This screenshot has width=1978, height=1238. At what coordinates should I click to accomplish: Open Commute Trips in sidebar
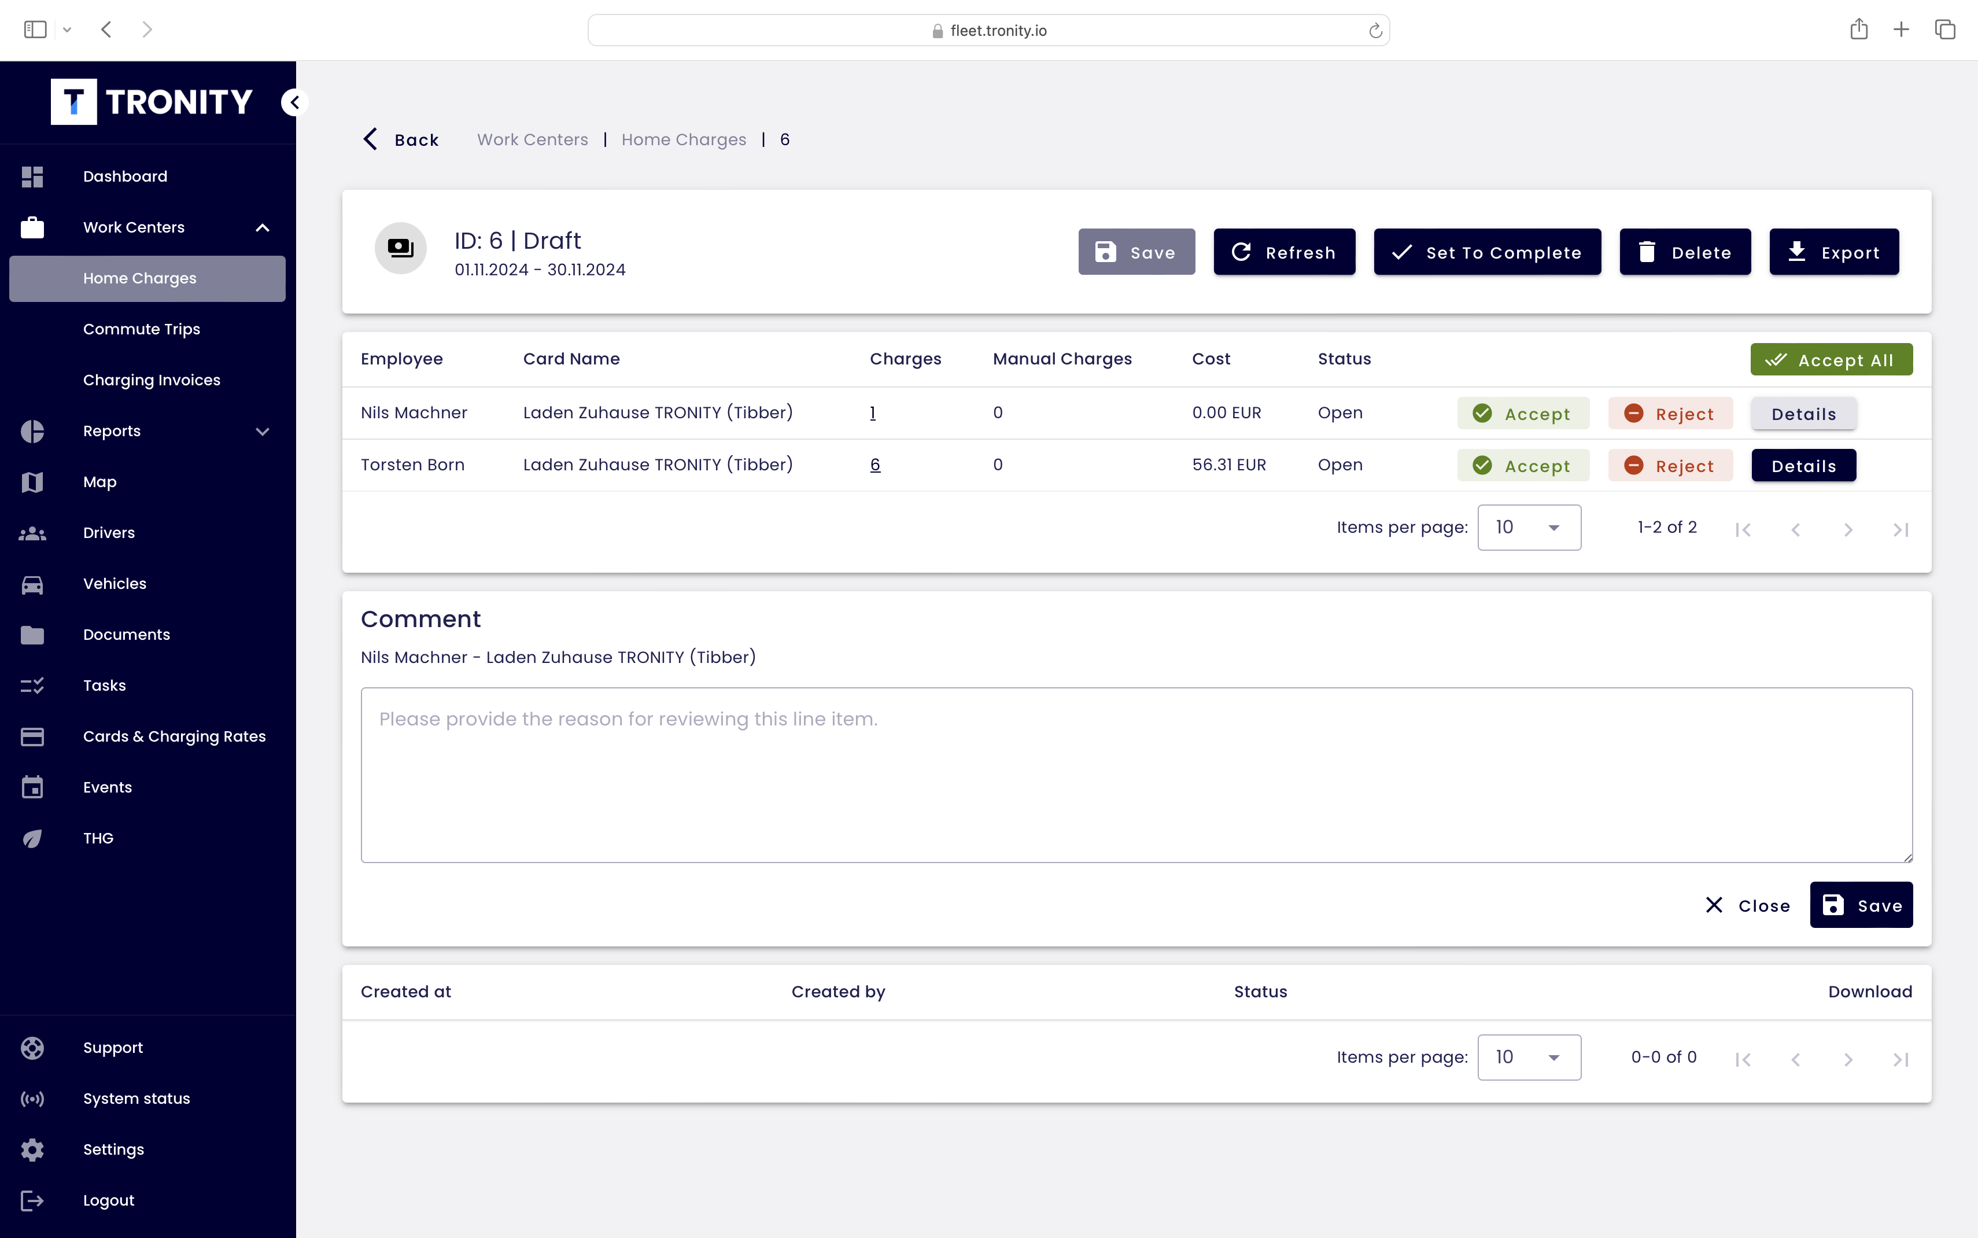[142, 329]
